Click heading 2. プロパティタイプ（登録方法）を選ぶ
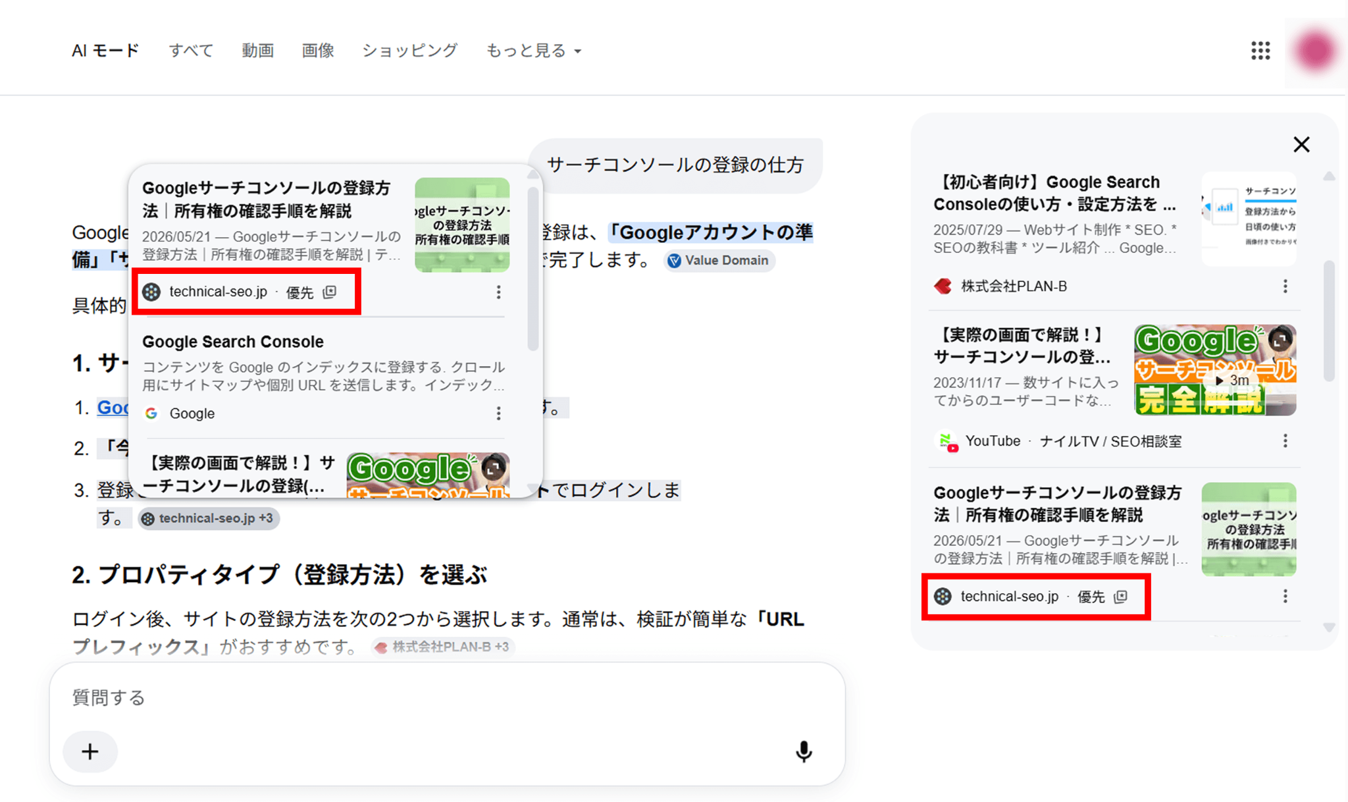Image resolution: width=1348 pixels, height=802 pixels. [x=280, y=575]
